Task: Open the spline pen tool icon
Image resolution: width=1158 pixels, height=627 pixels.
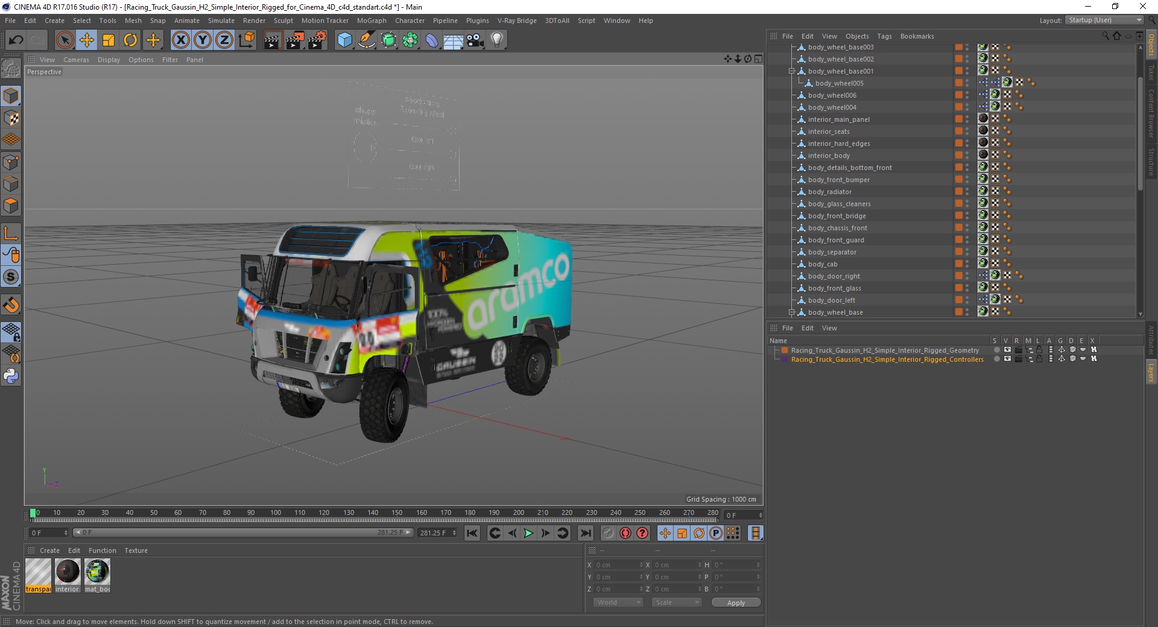Action: [367, 40]
